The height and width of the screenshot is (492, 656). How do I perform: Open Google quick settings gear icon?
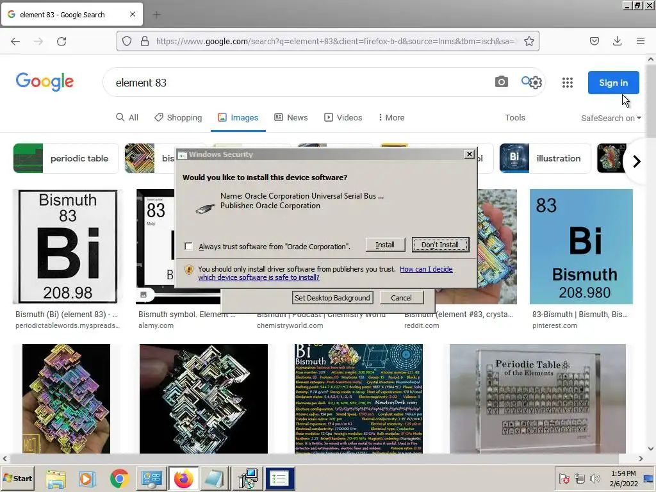tap(536, 83)
